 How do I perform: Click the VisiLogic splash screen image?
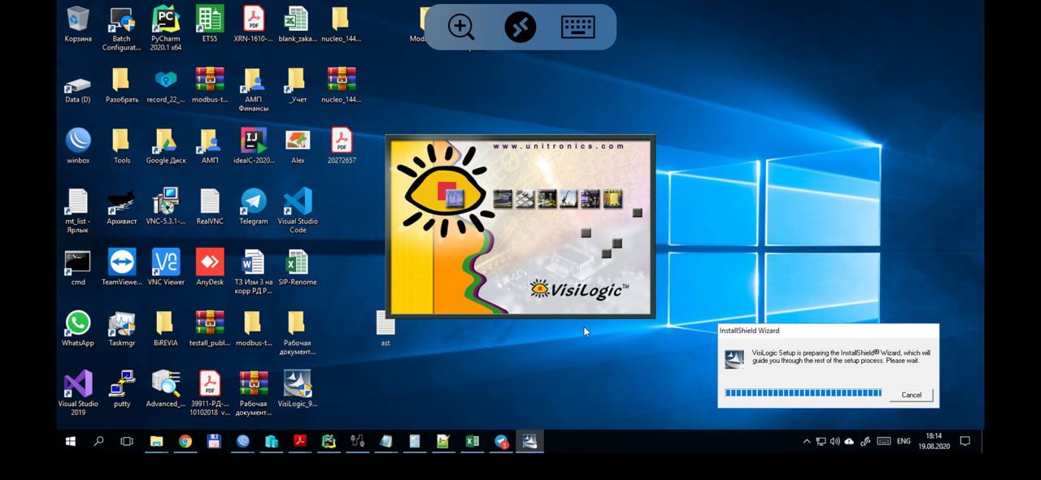tap(520, 226)
